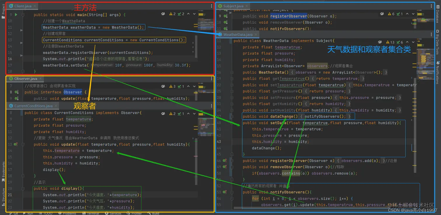The height and width of the screenshot is (215, 441).
Task: Expand folded WeatherData constructor at line 16
Action: pos(232,72)
